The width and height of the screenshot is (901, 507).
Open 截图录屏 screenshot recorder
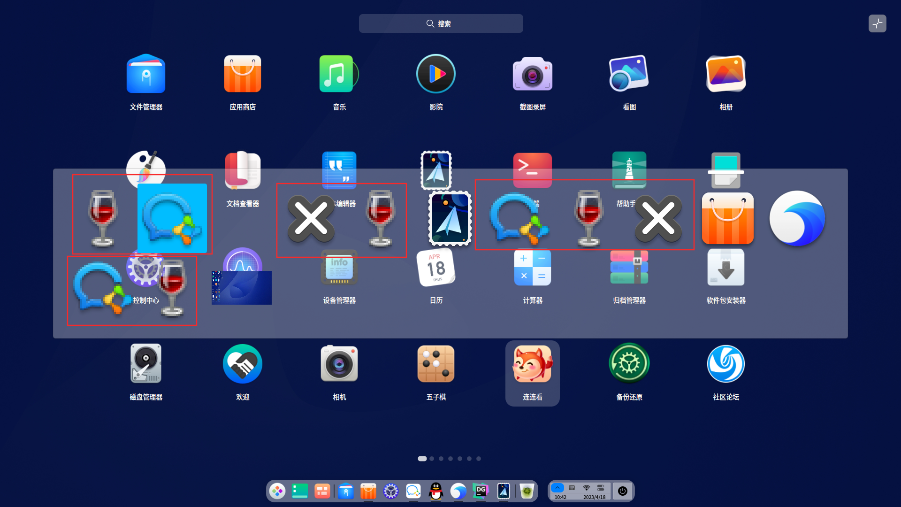coord(533,74)
